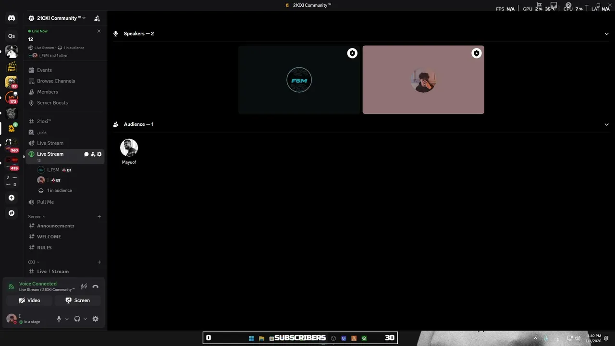Screen dimensions: 615x346
Task: Click moderator badge on F5M speaker tile
Action: click(x=352, y=53)
